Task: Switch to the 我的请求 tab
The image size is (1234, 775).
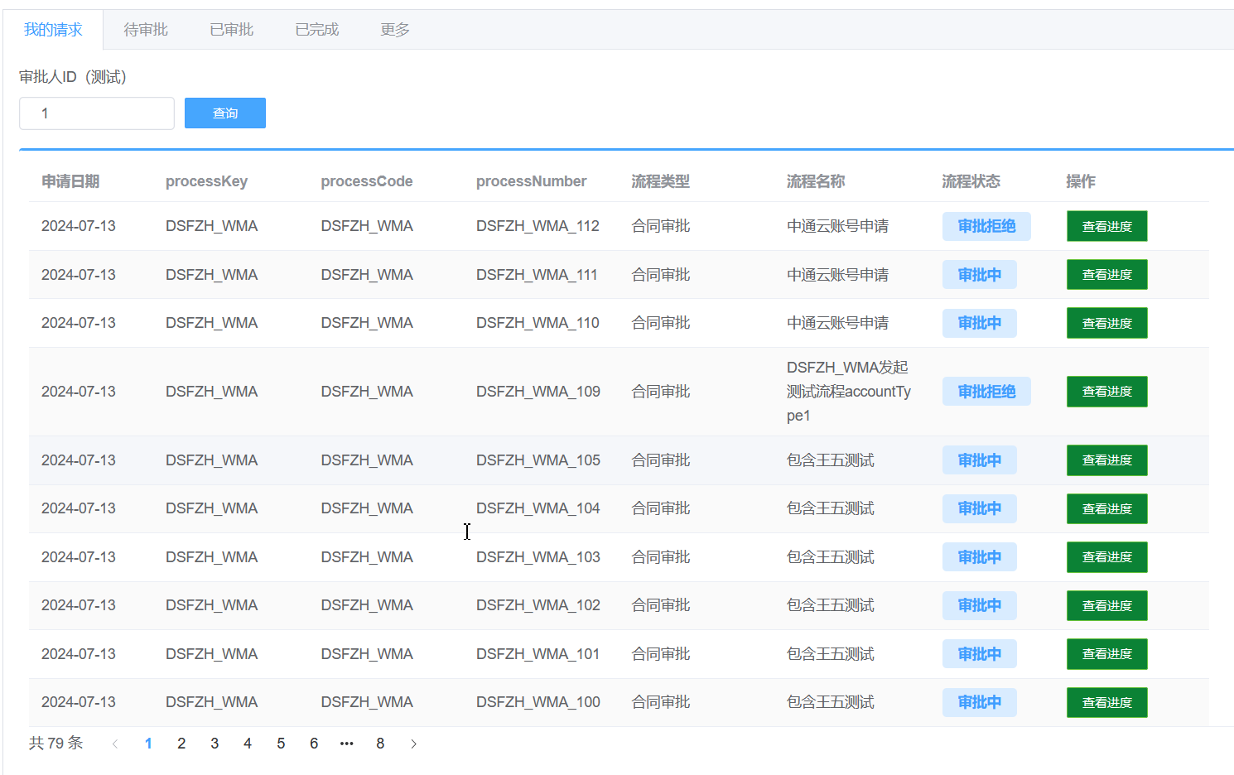Action: (x=53, y=30)
